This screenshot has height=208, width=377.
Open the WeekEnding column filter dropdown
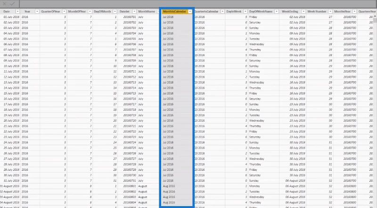[x=303, y=11]
